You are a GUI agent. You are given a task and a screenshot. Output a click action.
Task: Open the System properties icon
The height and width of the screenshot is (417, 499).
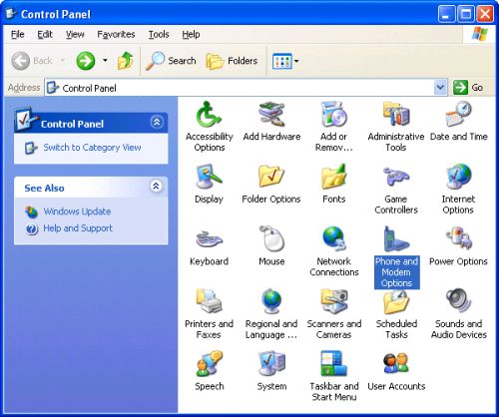(x=271, y=364)
